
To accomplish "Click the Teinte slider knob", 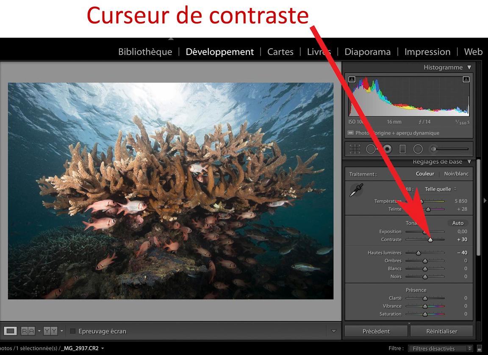I will click(x=428, y=209).
